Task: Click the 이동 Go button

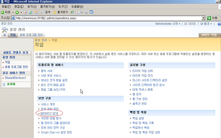Action: (x=212, y=18)
